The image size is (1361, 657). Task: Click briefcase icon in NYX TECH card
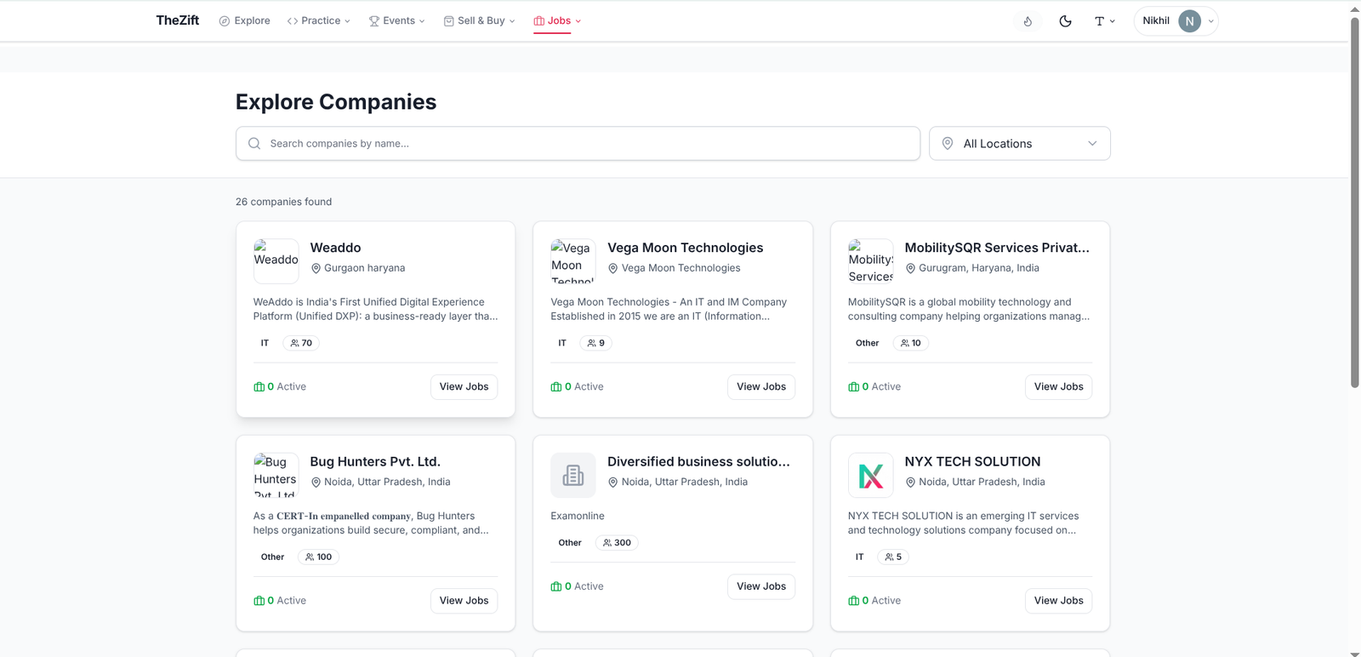click(x=853, y=600)
